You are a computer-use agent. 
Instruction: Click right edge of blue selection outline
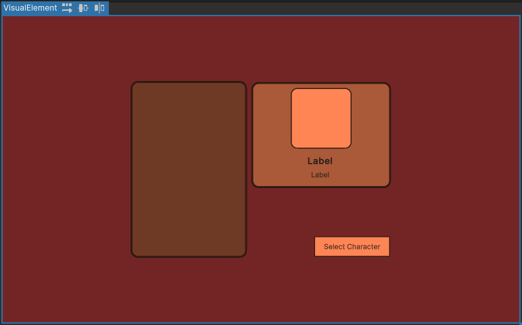coord(519,169)
